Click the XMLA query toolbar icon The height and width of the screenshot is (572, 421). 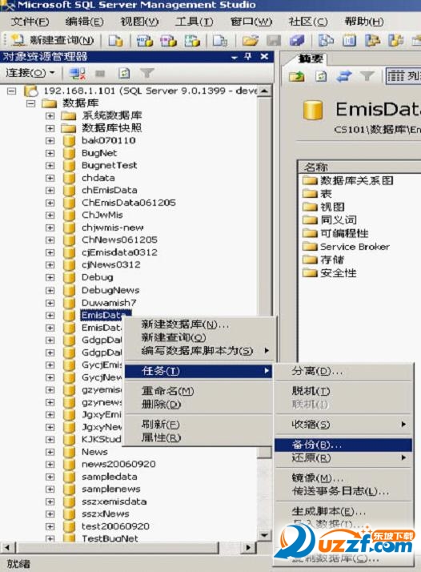(x=192, y=41)
